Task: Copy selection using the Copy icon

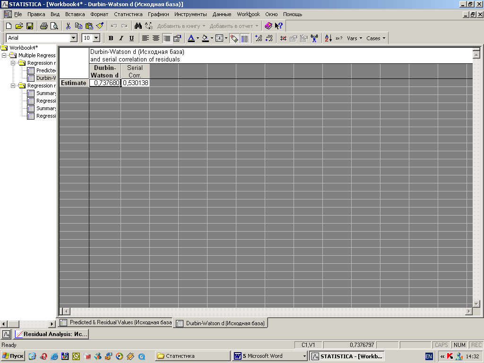Action: coord(78,26)
